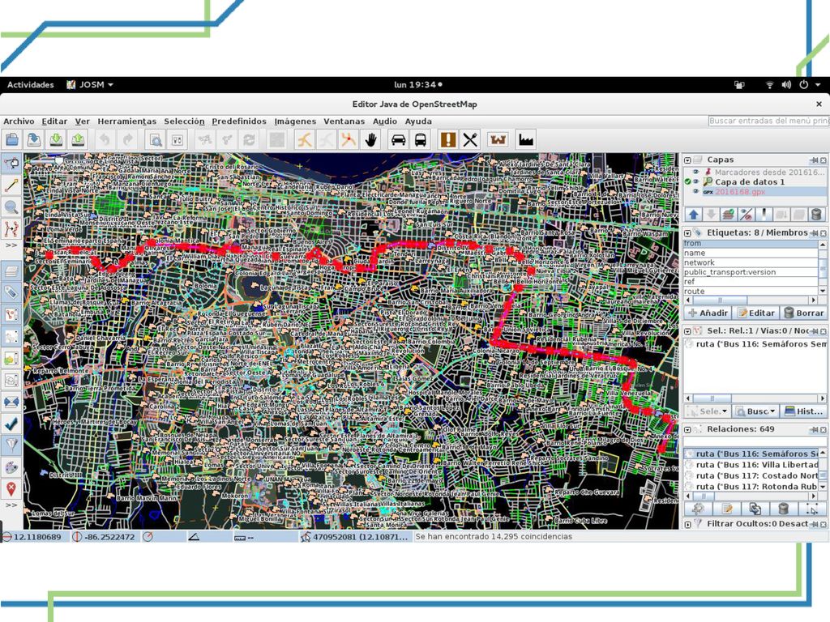Collapse the Etiquetas panel
Viewport: 830px width, 622px height.
(687, 232)
